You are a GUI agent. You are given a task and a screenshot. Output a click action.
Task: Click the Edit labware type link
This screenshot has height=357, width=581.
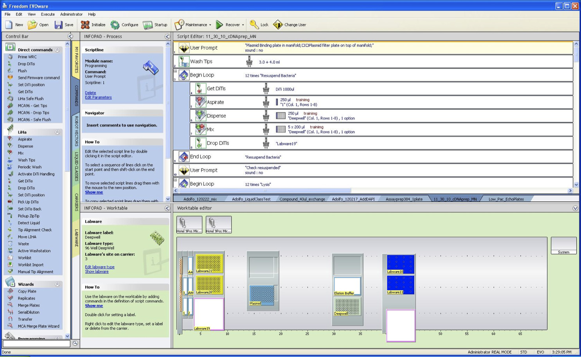point(100,267)
